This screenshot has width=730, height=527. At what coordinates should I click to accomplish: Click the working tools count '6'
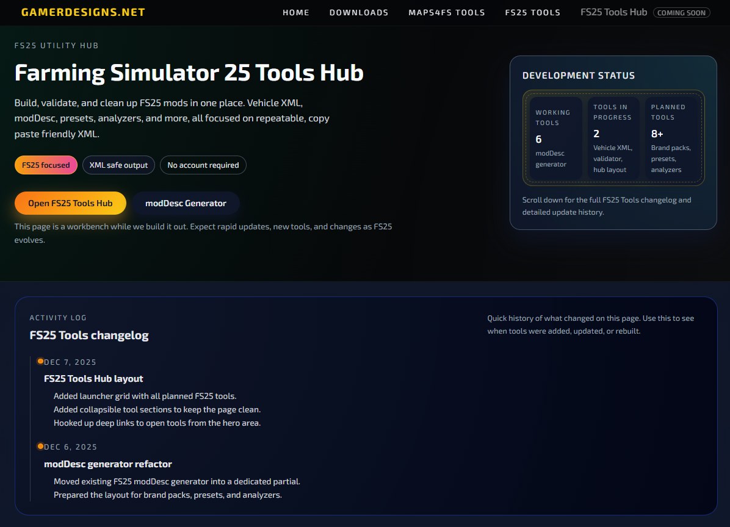pyautogui.click(x=539, y=140)
